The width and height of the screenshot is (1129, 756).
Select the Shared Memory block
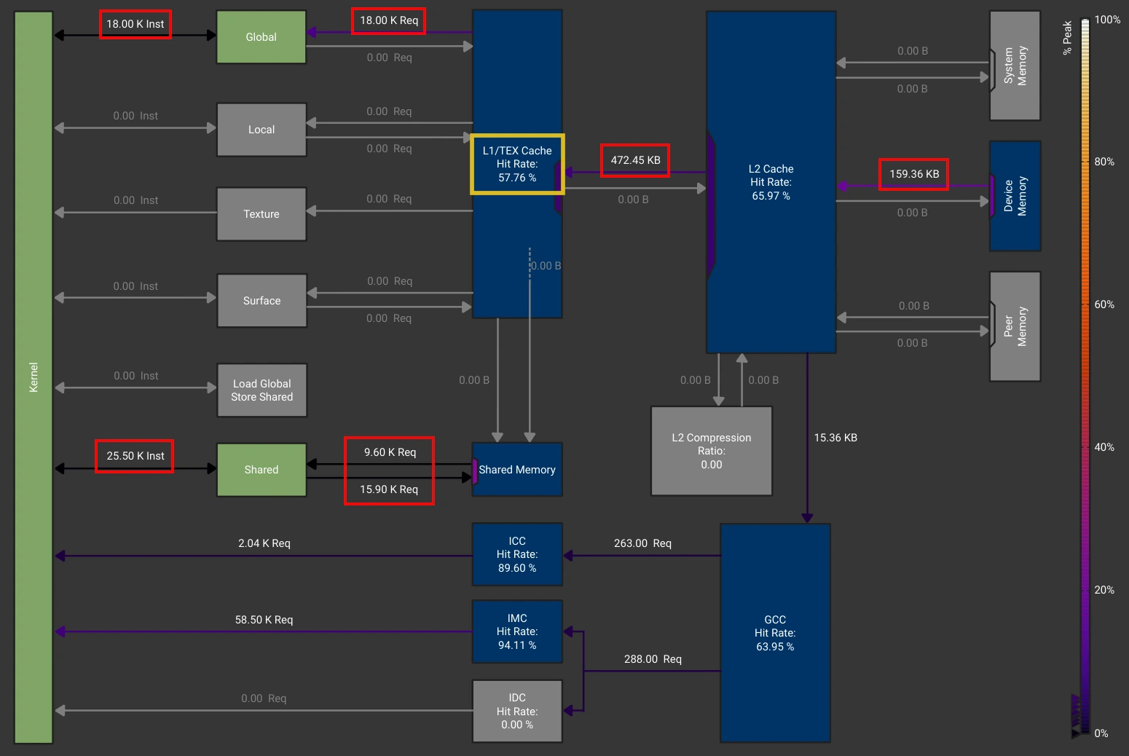coord(517,470)
